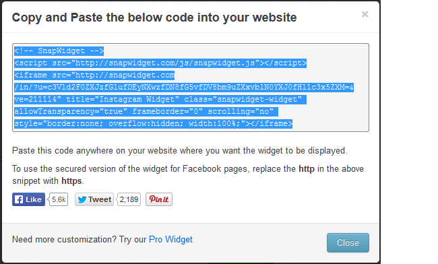The height and width of the screenshot is (264, 438).
Task: Click the 'style=border:none' code line
Action: pos(154,124)
